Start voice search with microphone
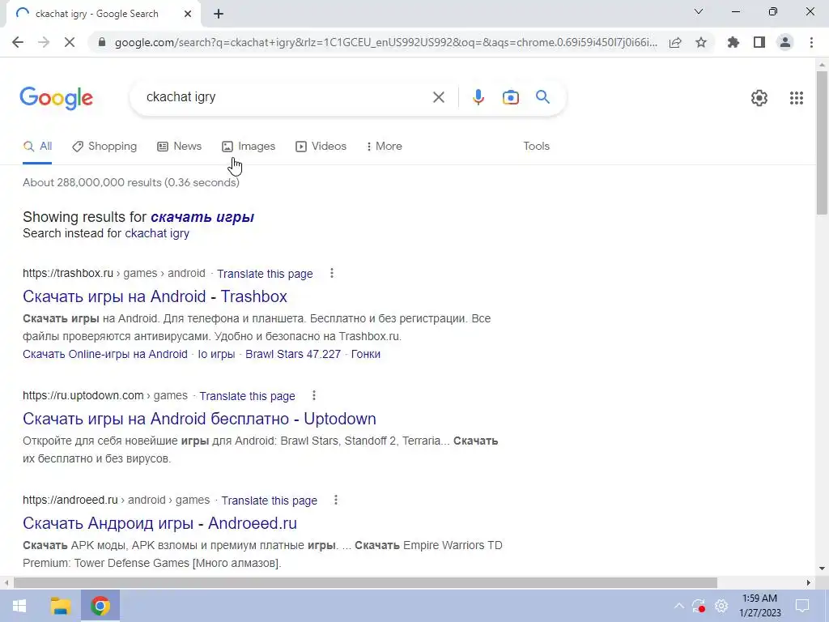Image resolution: width=829 pixels, height=622 pixels. (478, 97)
